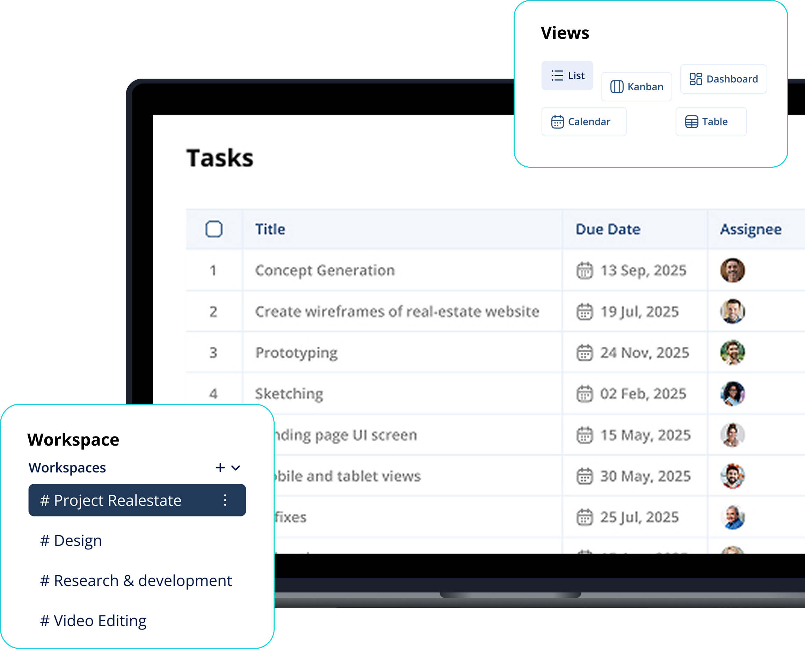Sort tasks by the Due Date column
The height and width of the screenshot is (649, 805).
(608, 229)
